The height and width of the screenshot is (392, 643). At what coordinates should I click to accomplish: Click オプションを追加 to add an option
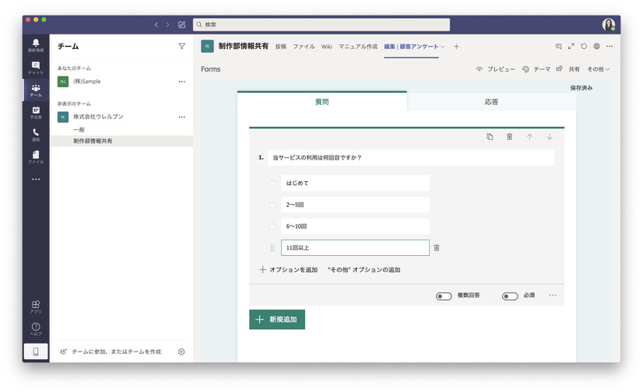288,270
